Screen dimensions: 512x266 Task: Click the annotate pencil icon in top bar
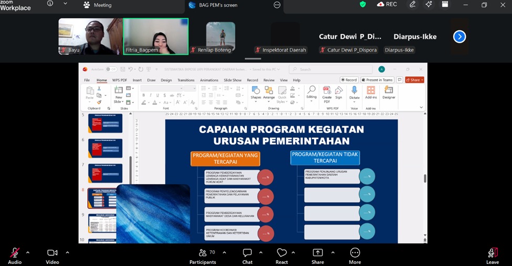(x=413, y=4)
